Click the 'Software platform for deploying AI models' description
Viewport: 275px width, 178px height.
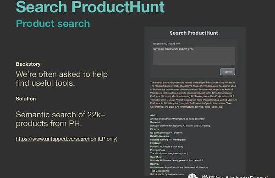(x=180, y=126)
